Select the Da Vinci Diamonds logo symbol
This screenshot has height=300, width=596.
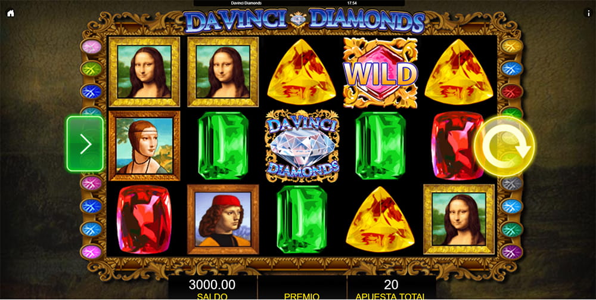(x=302, y=146)
